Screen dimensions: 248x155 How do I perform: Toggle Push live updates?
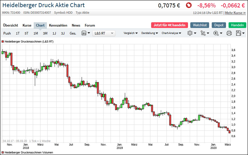(7, 33)
